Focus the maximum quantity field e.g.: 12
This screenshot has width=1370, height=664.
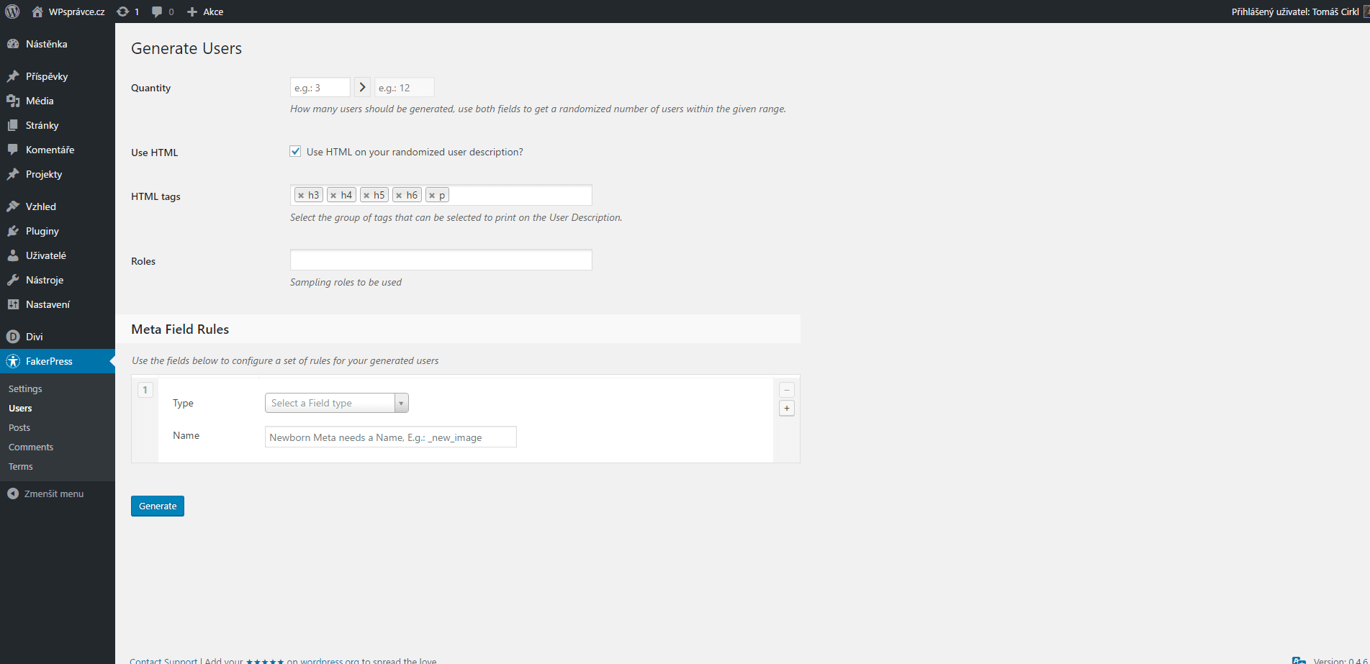point(405,87)
